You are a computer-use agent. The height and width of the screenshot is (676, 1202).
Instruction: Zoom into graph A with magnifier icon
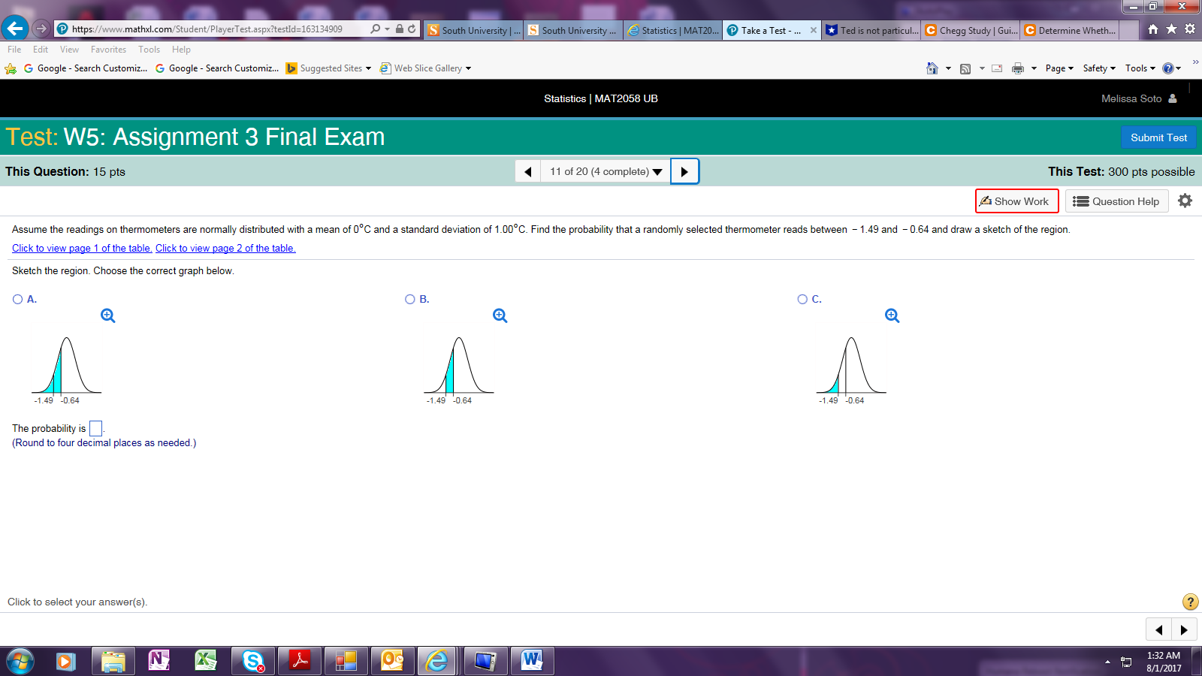pyautogui.click(x=108, y=316)
